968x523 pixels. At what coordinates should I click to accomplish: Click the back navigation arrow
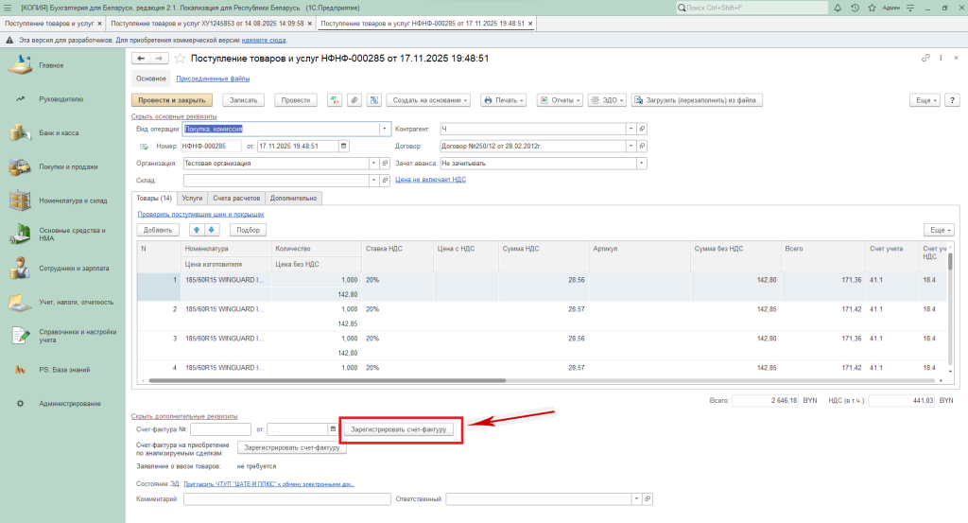tap(141, 59)
